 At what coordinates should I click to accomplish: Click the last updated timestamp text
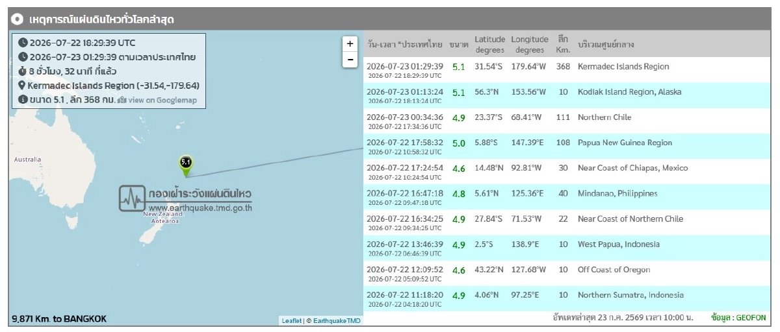623,318
